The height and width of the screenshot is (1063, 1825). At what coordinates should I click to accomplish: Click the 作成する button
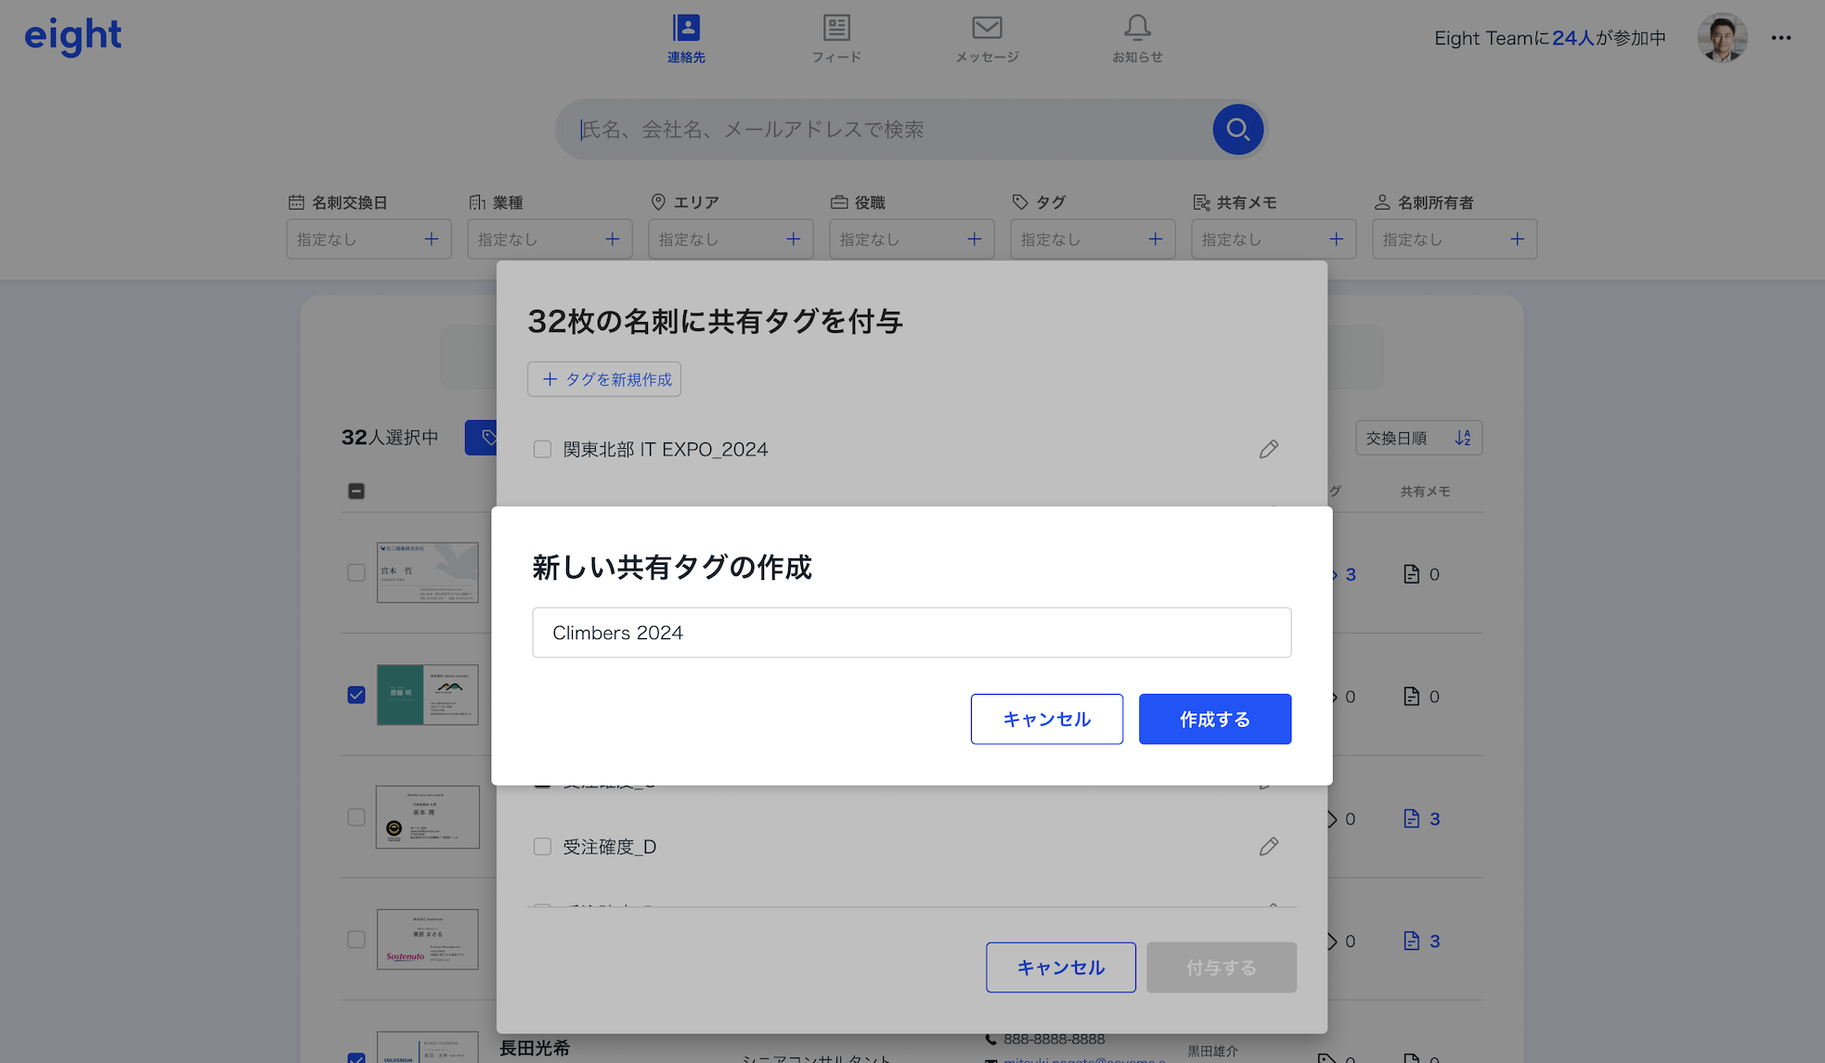click(1214, 719)
